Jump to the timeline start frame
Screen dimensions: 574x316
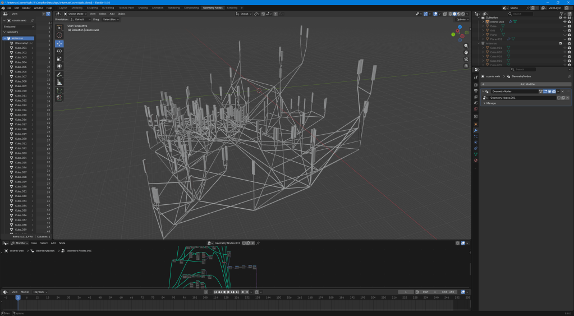tap(215, 292)
